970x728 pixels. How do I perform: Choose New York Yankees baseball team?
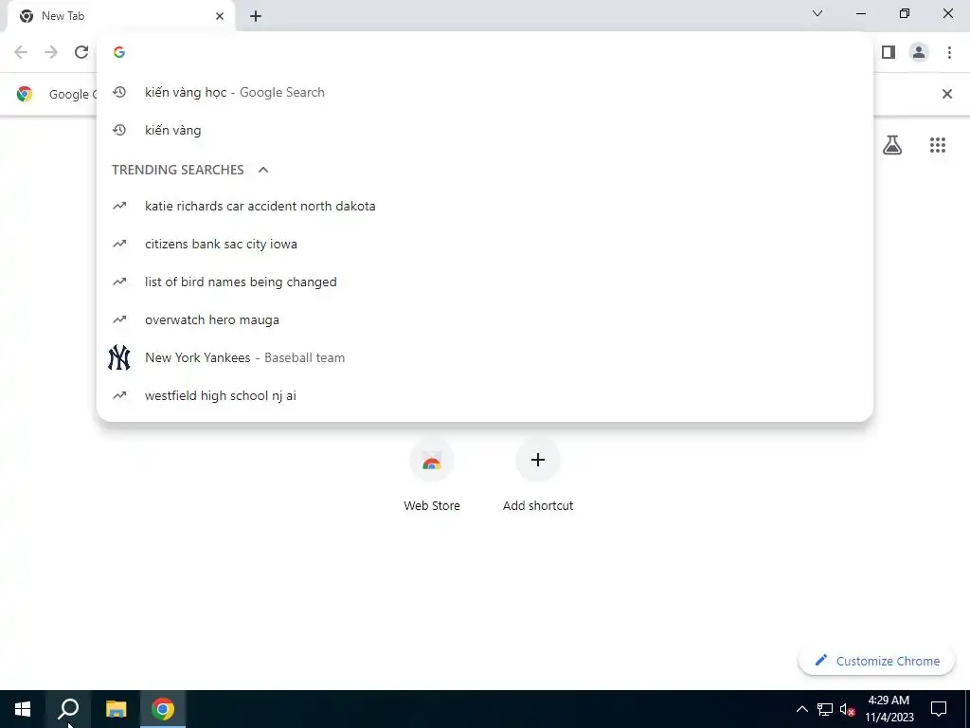coord(484,357)
